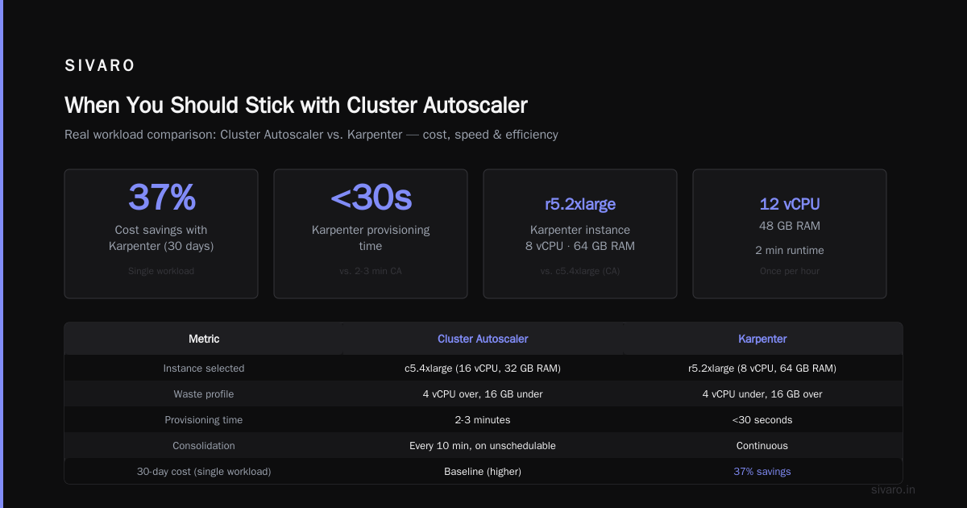Click cell 'c5.4xlarge (16 vCPU, 32 GB RAM)'
Viewport: 967px width, 508px height.
point(483,368)
